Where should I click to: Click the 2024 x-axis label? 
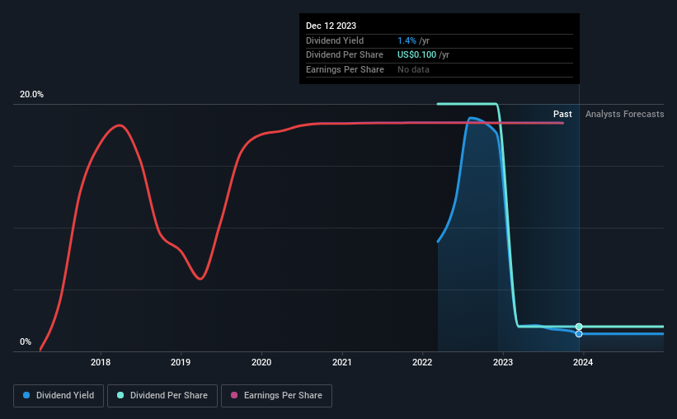(x=583, y=362)
